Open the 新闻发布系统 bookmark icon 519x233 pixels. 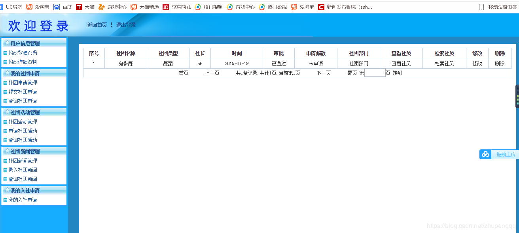(321, 7)
